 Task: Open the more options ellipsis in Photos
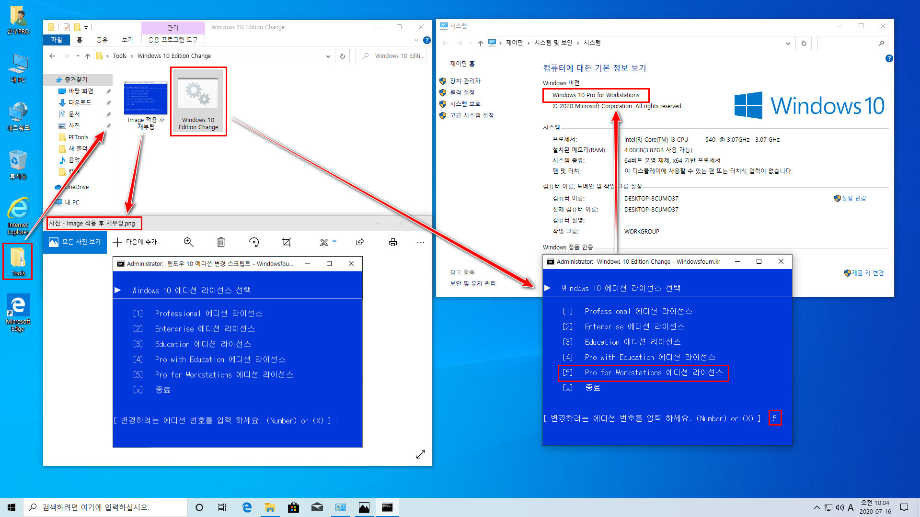pos(421,242)
